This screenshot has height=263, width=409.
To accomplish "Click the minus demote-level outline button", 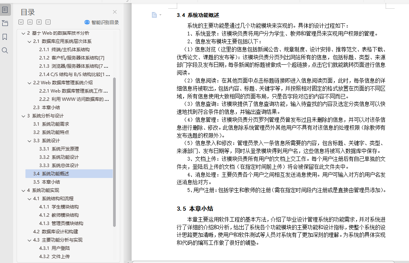I will click(x=48, y=22).
